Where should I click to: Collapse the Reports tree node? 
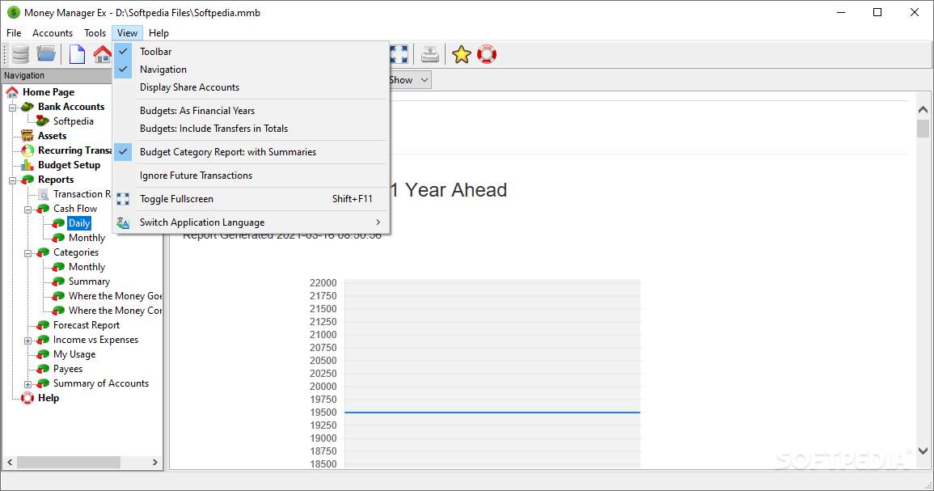[x=12, y=180]
